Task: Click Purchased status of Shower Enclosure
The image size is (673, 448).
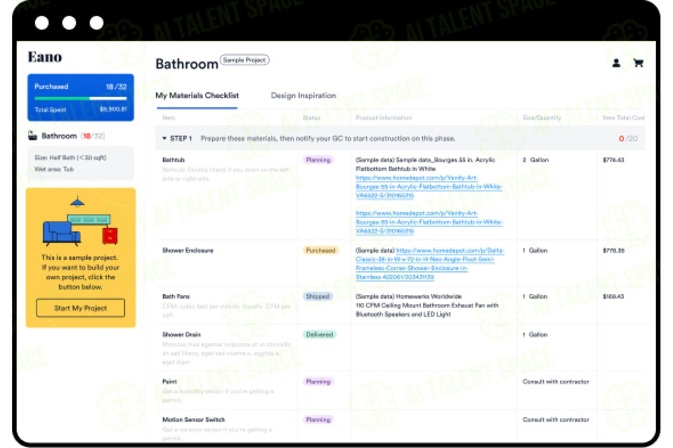Action: click(x=320, y=250)
